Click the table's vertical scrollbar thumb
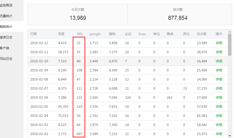Screen dimensions: 234x138 tap(230, 44)
